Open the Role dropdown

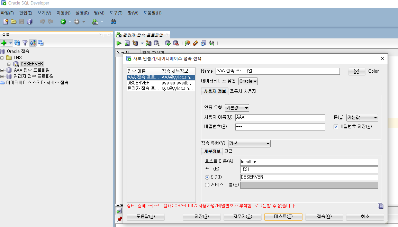pyautogui.click(x=362, y=118)
